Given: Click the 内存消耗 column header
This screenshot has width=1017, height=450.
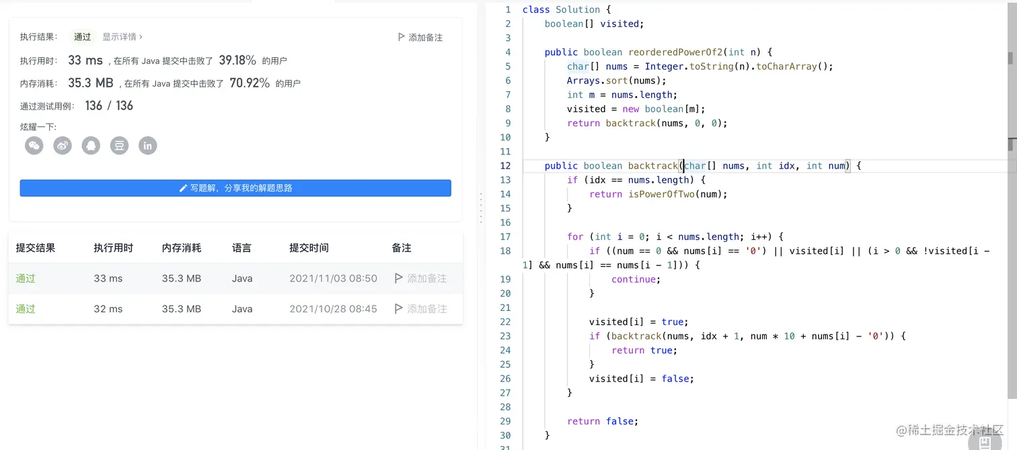Looking at the screenshot, I should point(182,248).
